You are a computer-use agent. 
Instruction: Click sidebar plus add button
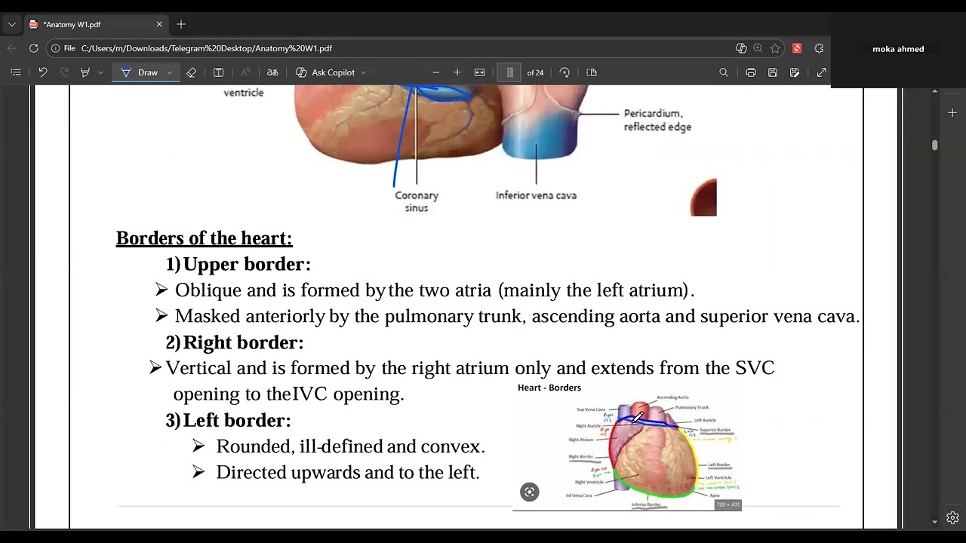(x=952, y=112)
